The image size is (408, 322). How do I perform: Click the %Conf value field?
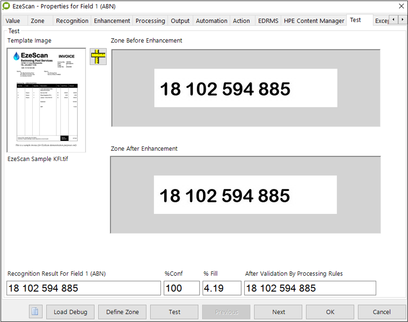(x=182, y=288)
